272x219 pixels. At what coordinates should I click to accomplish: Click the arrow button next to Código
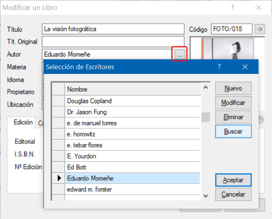(x=260, y=29)
